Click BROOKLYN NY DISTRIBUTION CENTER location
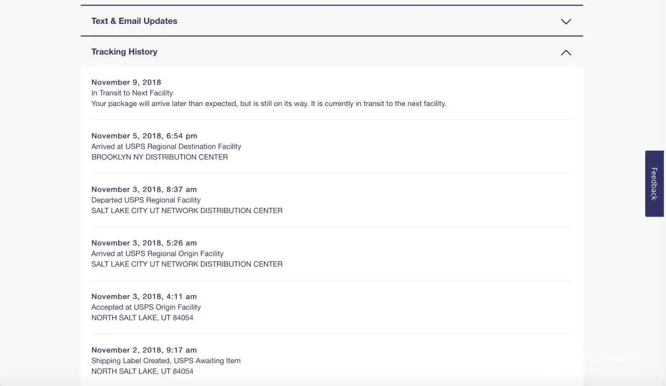Viewport: 666px width, 386px height. click(159, 157)
